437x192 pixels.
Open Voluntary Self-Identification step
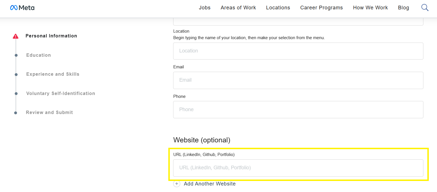(61, 93)
